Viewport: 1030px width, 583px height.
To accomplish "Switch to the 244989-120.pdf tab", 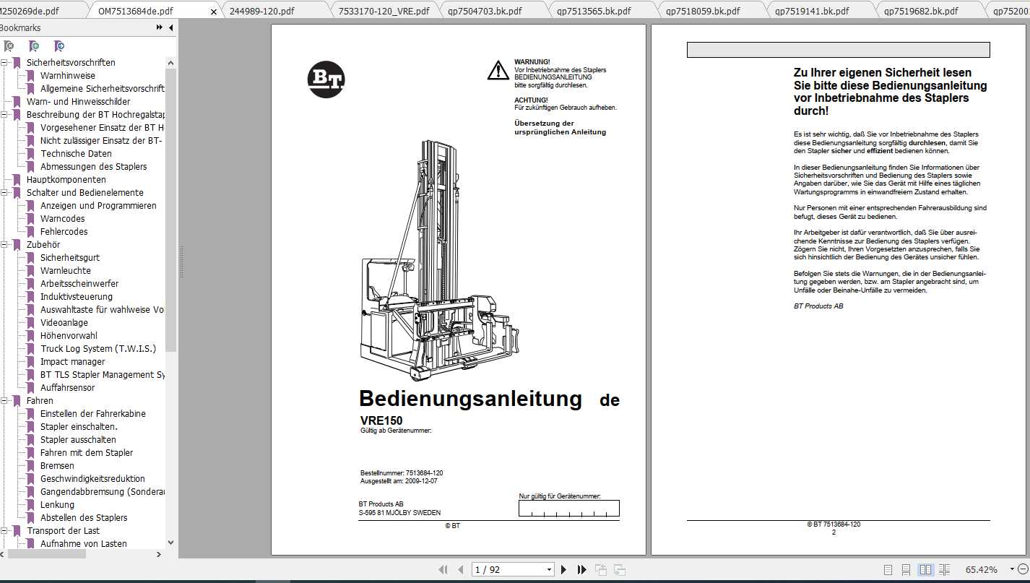I will tap(261, 11).
